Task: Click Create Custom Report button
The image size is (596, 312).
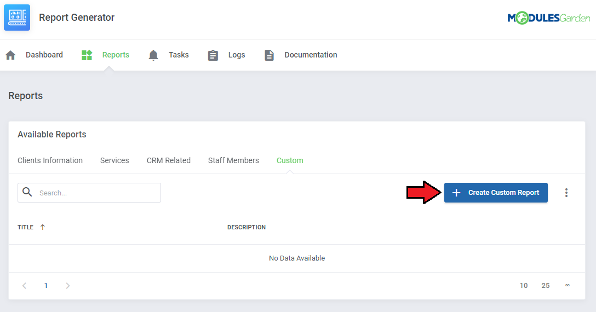Action: click(496, 193)
